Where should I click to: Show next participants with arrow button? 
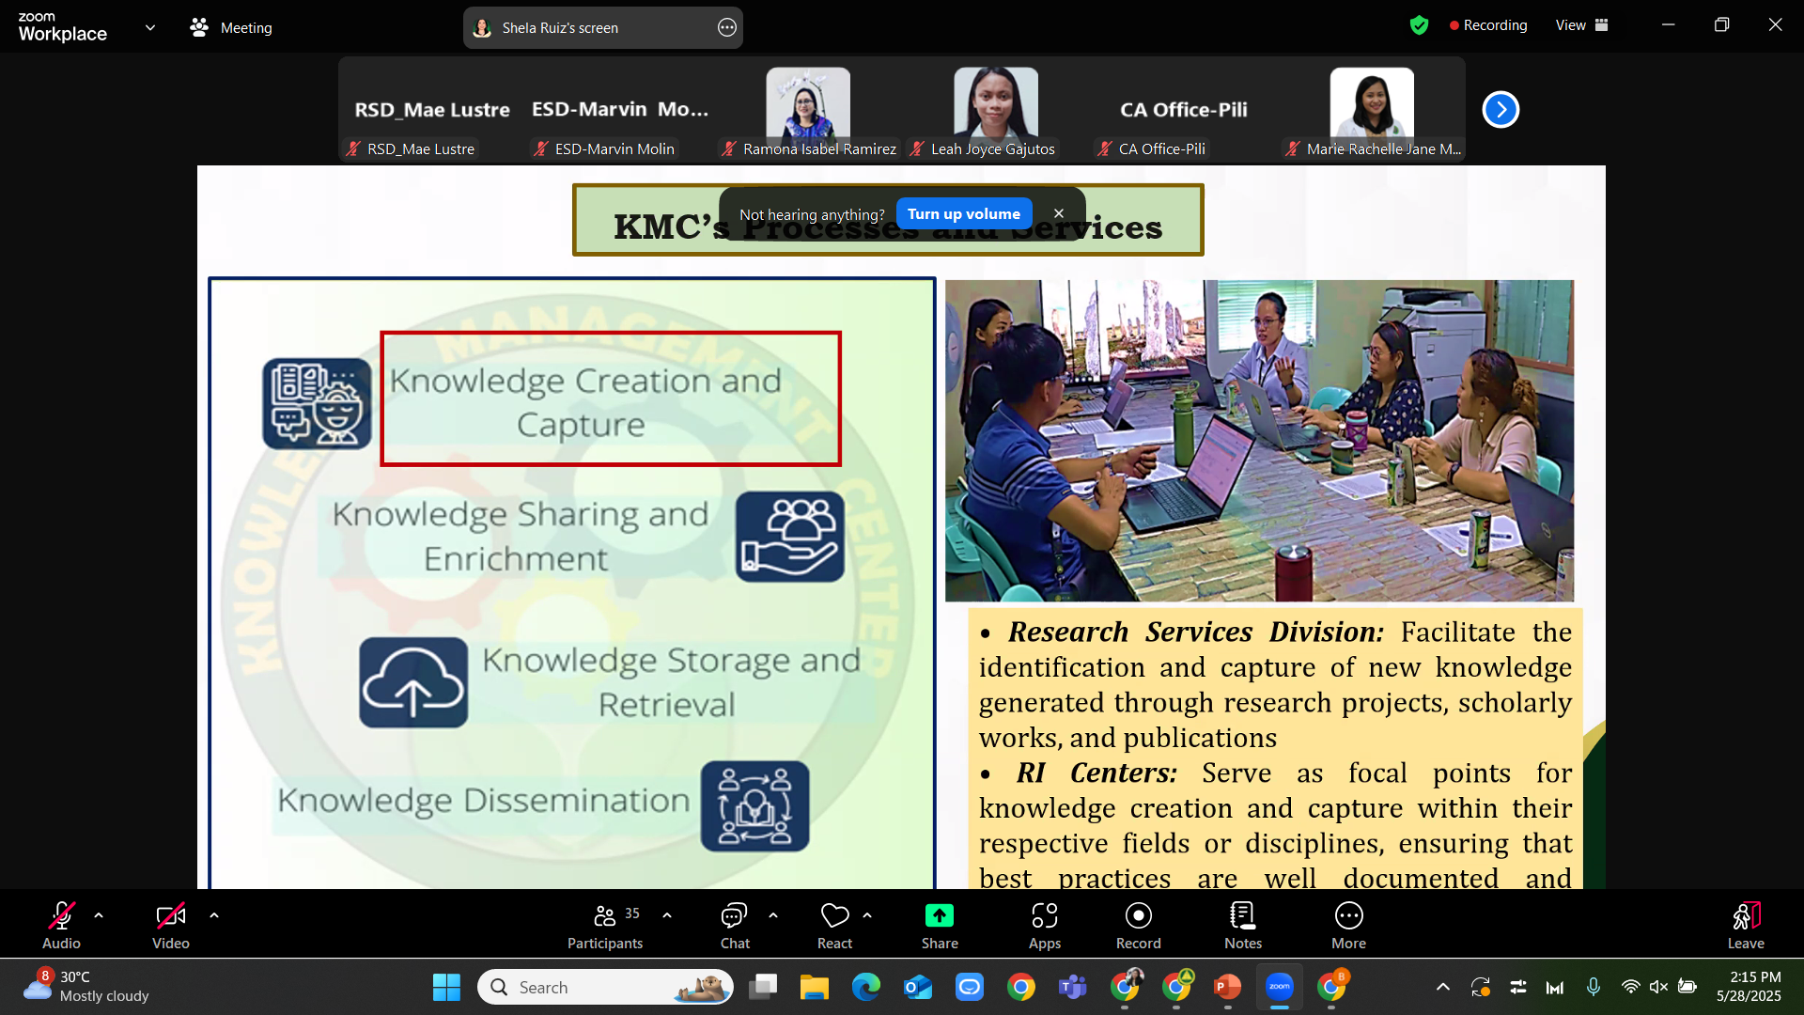[x=1501, y=110]
